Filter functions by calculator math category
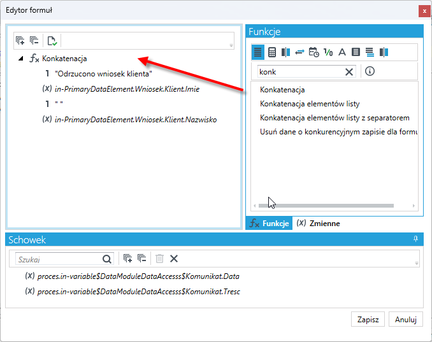This screenshot has height=342, width=432. pyautogui.click(x=272, y=52)
